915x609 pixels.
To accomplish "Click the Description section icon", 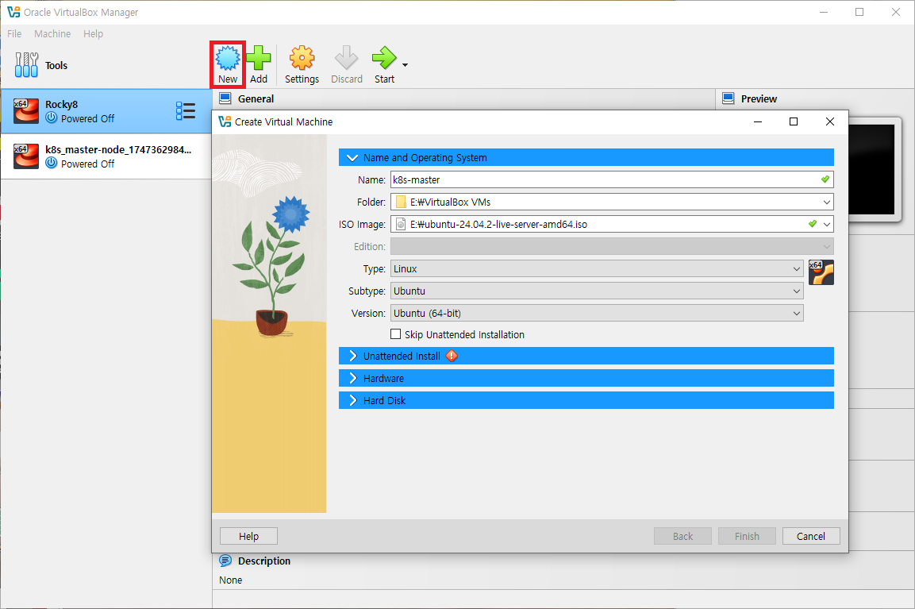I will tap(225, 561).
